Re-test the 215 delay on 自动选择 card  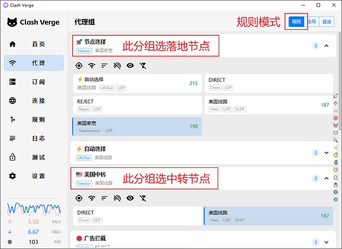point(193,83)
